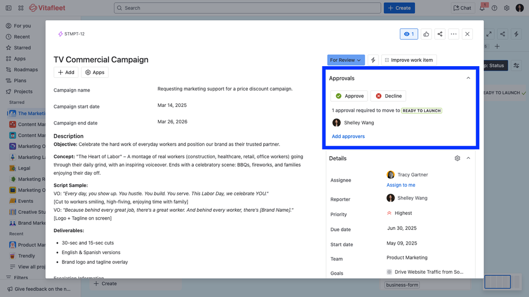Collapse the left sidebar panel icon
The image size is (529, 297).
[x=8, y=8]
